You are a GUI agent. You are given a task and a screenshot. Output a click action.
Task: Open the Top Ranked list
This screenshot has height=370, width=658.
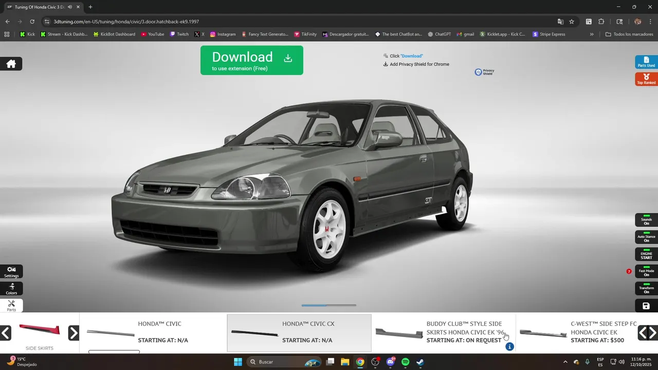coord(646,79)
